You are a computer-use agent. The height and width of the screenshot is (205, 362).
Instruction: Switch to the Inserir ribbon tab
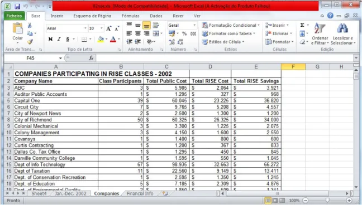point(57,16)
